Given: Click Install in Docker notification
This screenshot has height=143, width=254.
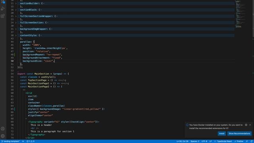Looking at the screenshot, I should [x=221, y=133].
